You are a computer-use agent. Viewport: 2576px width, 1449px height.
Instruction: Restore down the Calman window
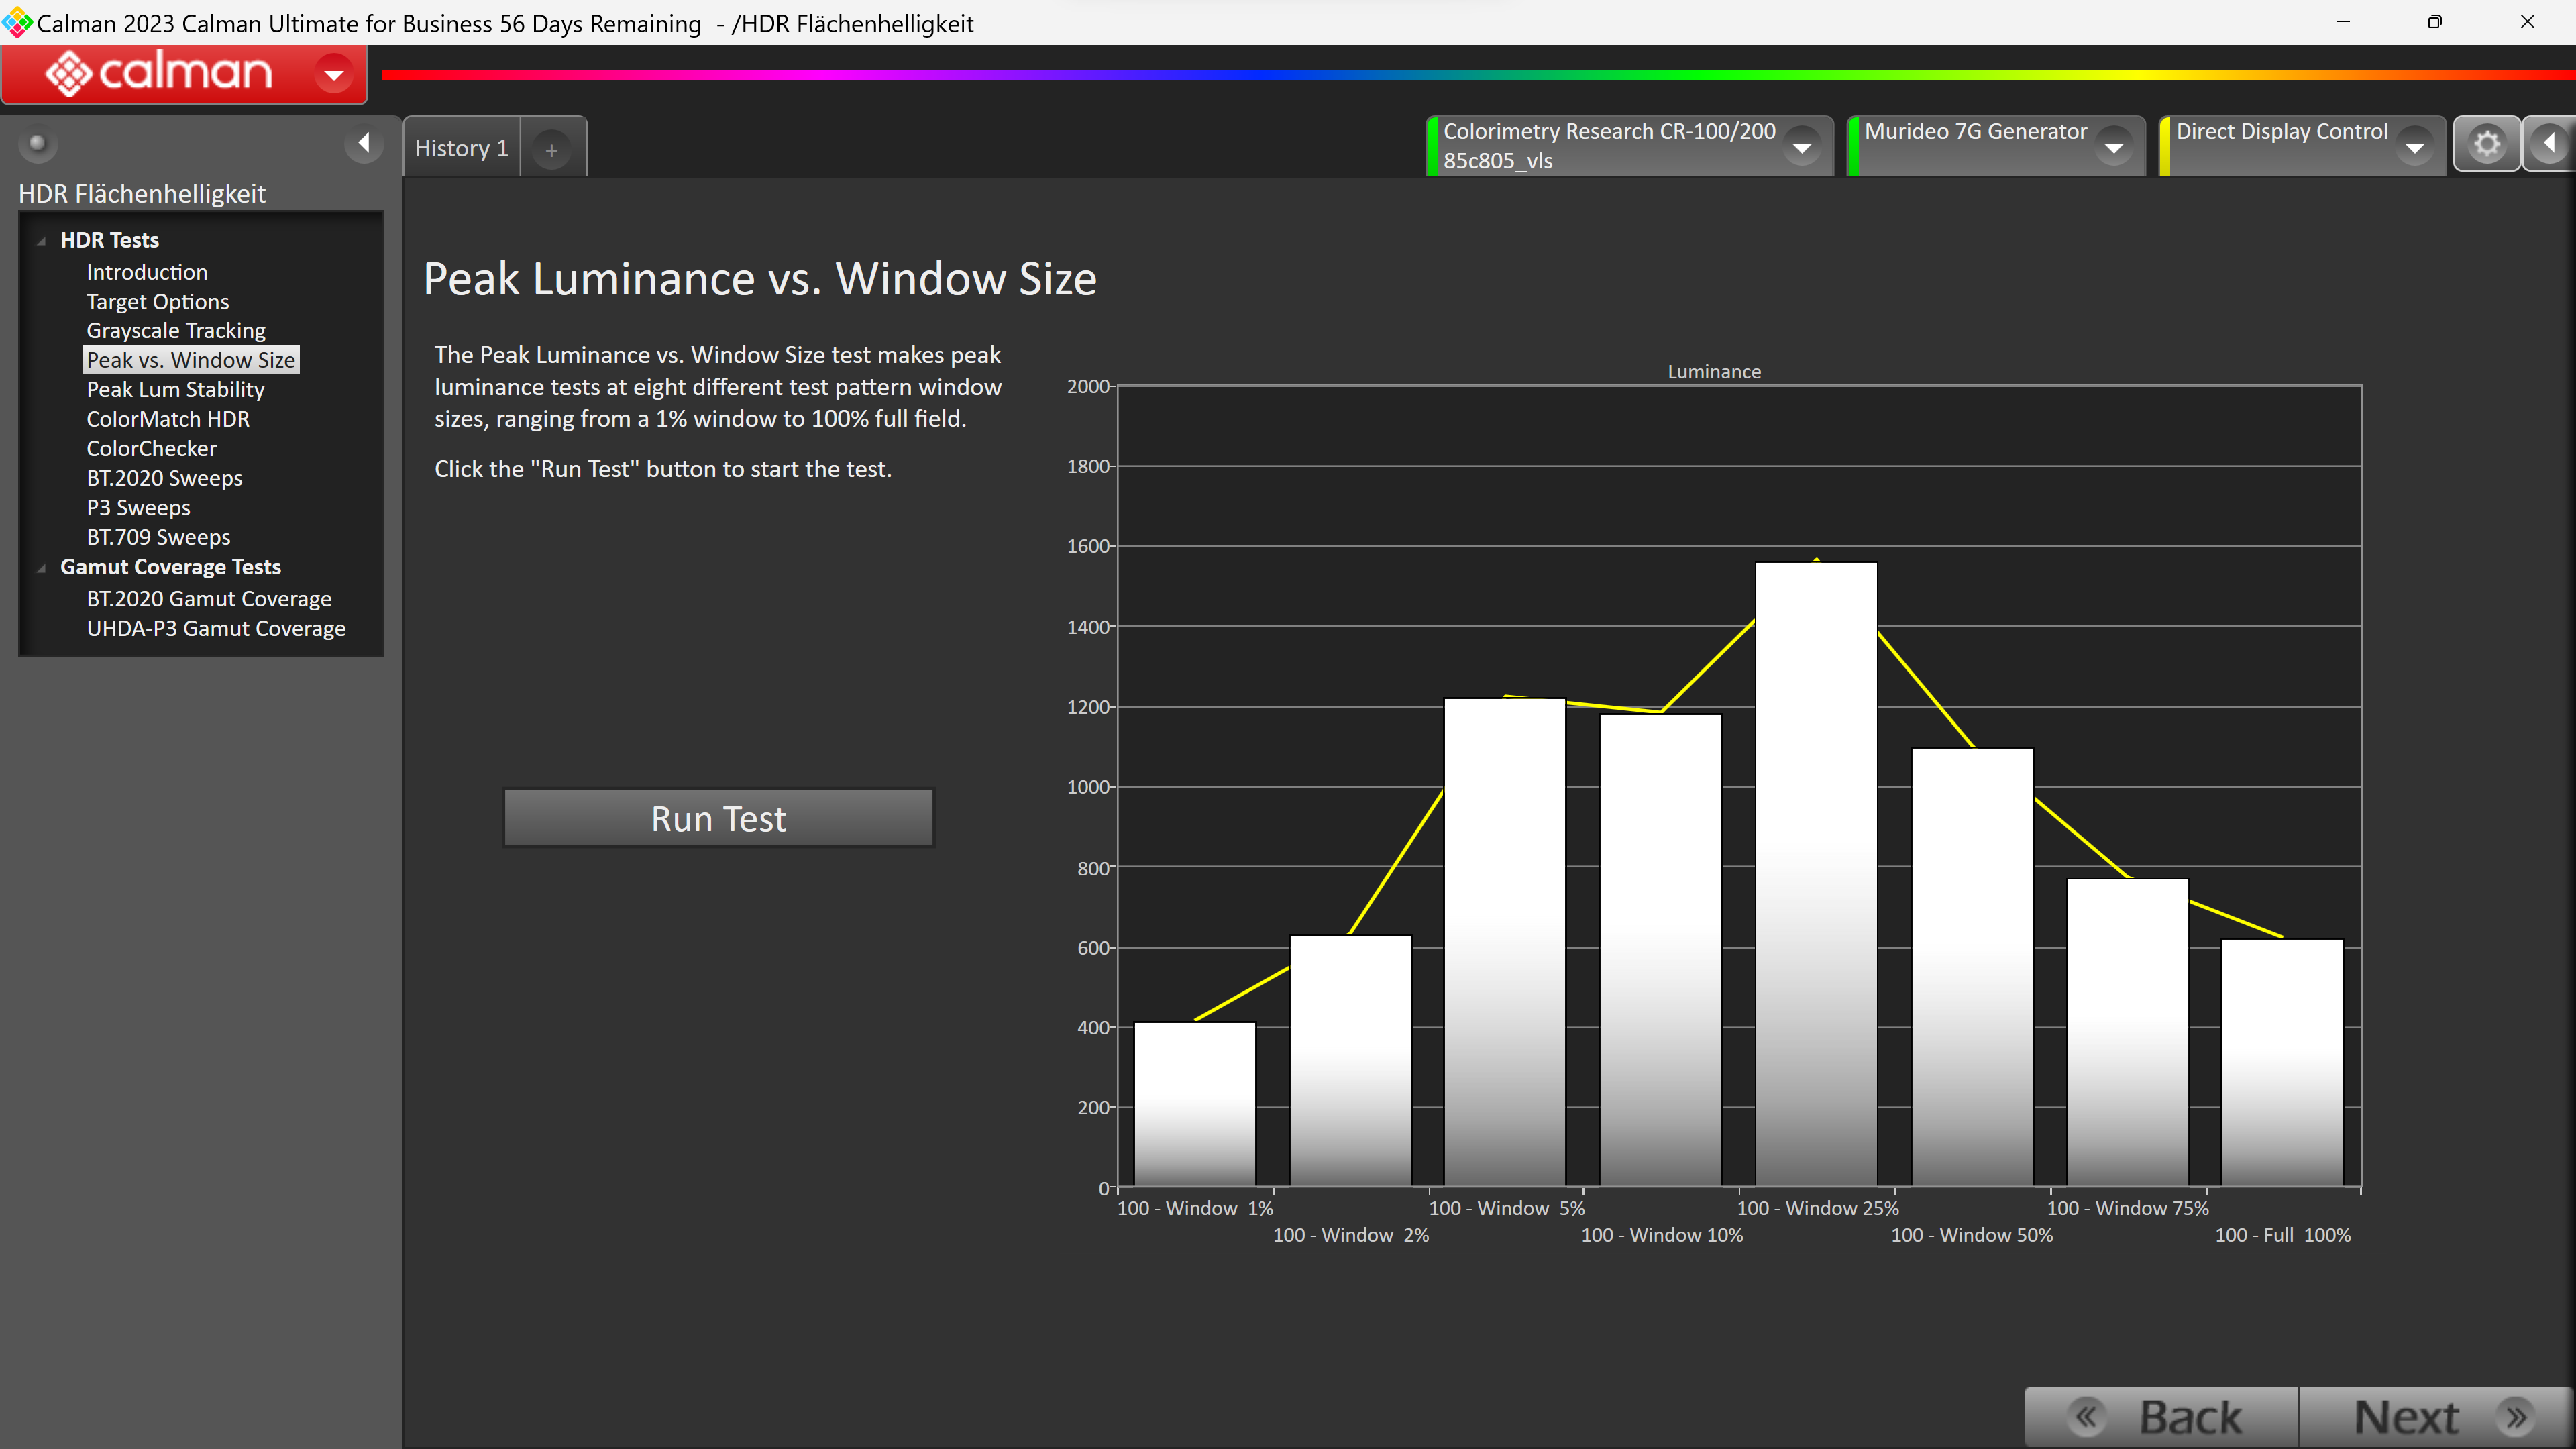click(x=2434, y=22)
